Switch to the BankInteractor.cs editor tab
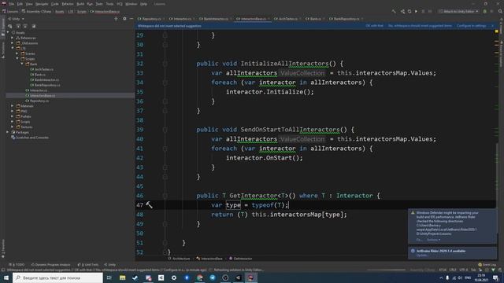 point(215,19)
